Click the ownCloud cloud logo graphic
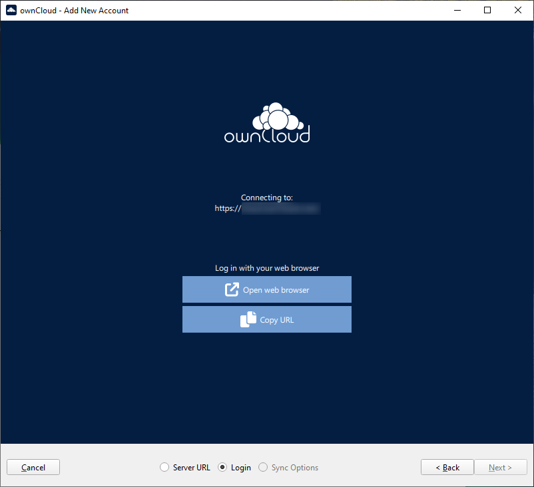The image size is (534, 487). pyautogui.click(x=276, y=116)
